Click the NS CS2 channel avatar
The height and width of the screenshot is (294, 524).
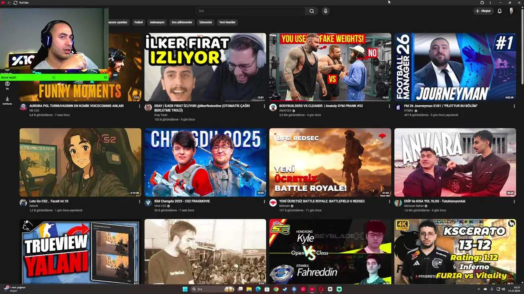tap(23, 107)
